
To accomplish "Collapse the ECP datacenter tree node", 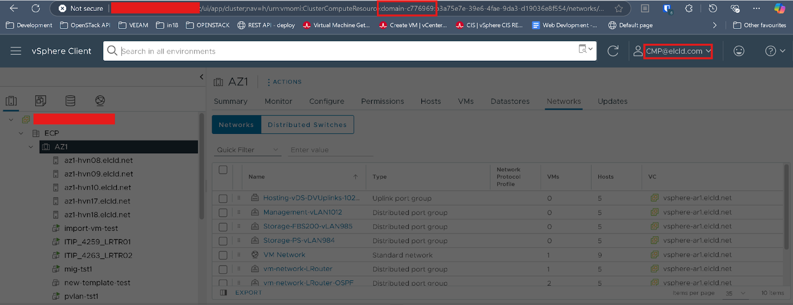I will (x=21, y=133).
